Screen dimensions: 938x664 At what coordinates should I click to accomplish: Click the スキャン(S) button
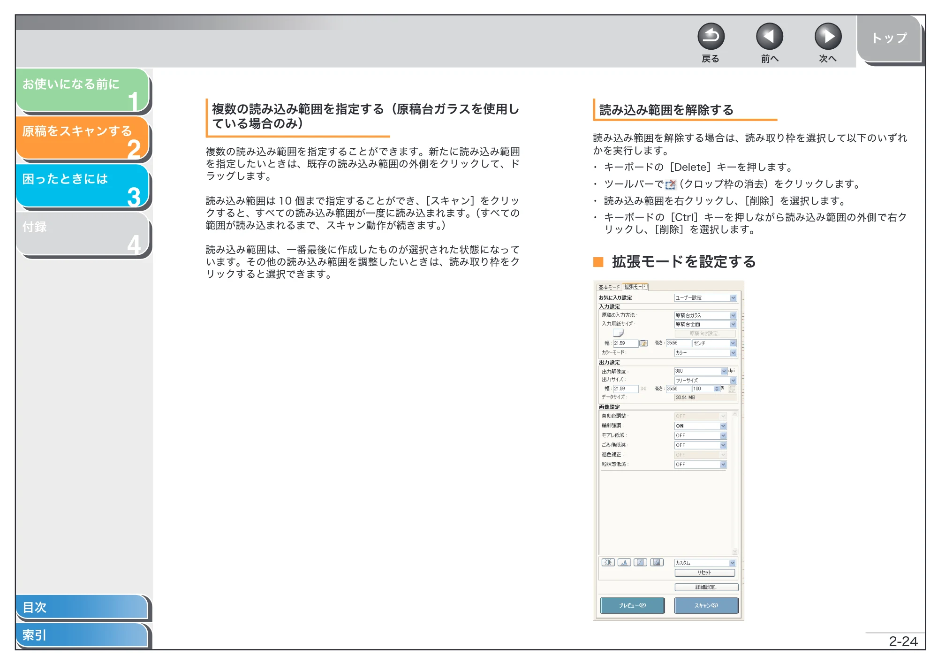(706, 605)
